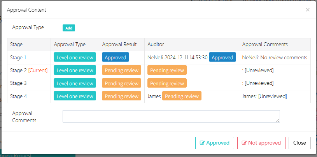Click Stage 3 Pending review result badge
Viewport: 317px width, 157px height.
tap(121, 83)
